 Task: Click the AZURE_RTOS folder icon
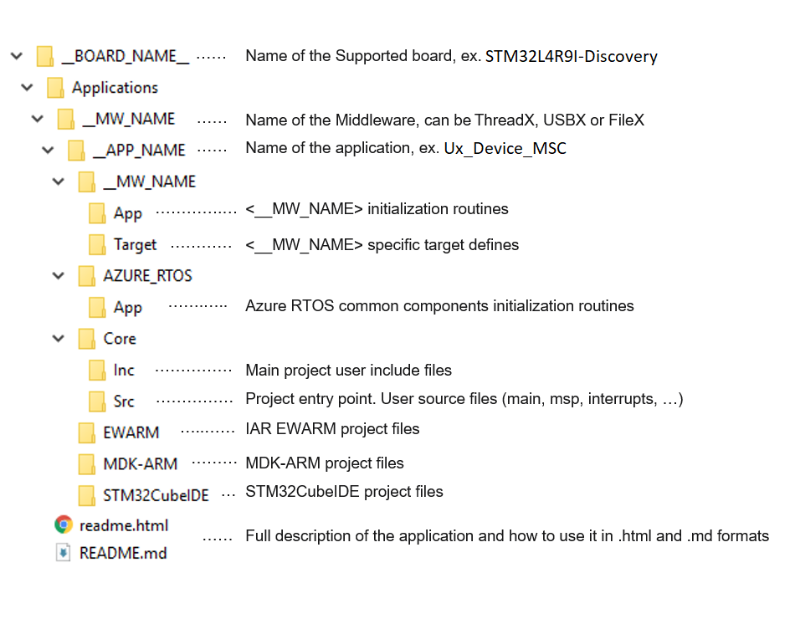[87, 276]
